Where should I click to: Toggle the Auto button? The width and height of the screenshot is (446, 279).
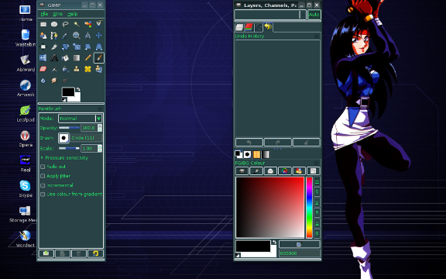314,15
